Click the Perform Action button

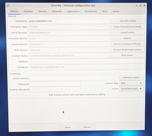point(131,77)
